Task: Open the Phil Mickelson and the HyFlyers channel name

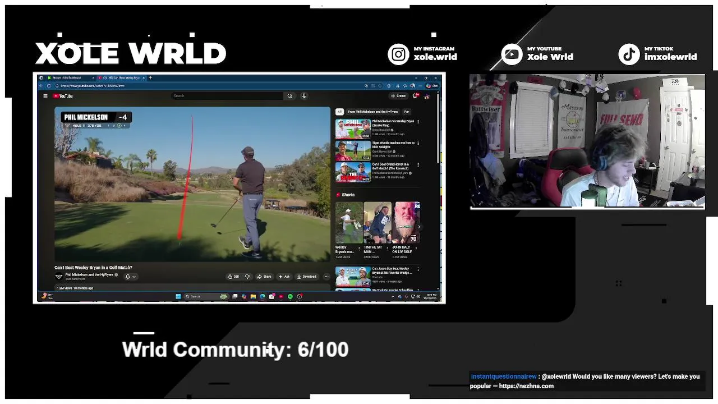Action: point(89,275)
